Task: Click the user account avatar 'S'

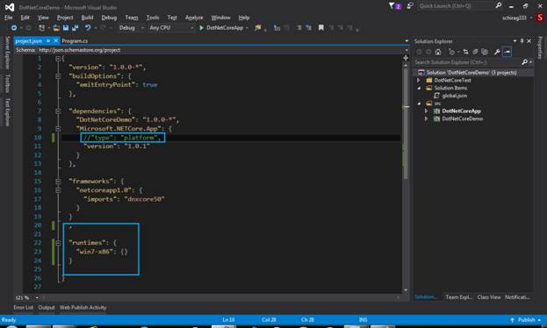Action: [x=540, y=18]
